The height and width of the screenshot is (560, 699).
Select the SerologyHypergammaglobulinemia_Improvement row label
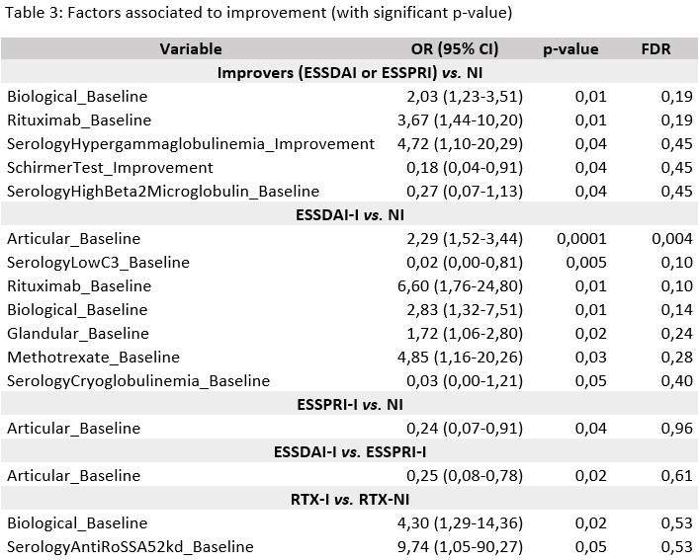[191, 143]
